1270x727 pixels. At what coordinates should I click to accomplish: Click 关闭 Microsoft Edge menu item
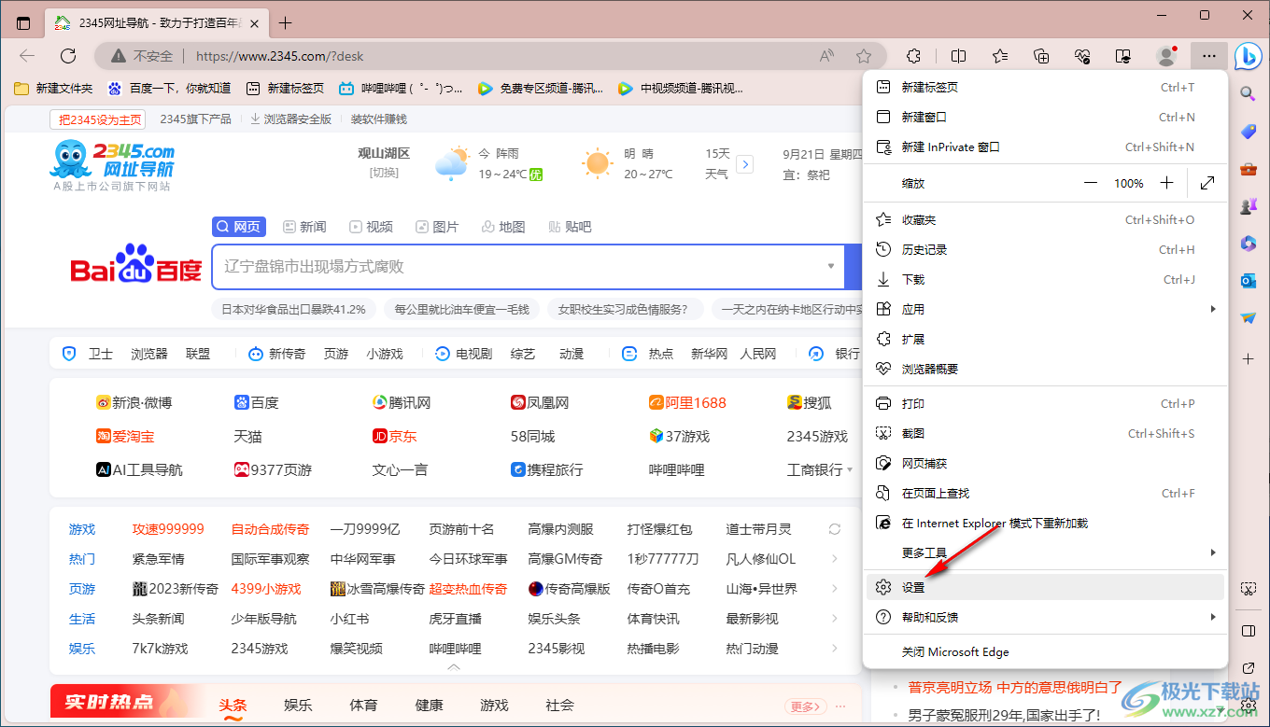(x=1044, y=651)
